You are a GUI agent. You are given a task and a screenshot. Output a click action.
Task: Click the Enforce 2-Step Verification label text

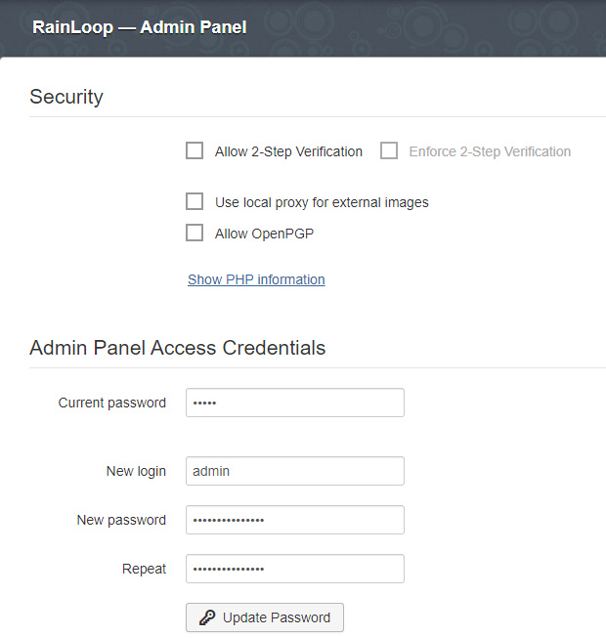[490, 151]
